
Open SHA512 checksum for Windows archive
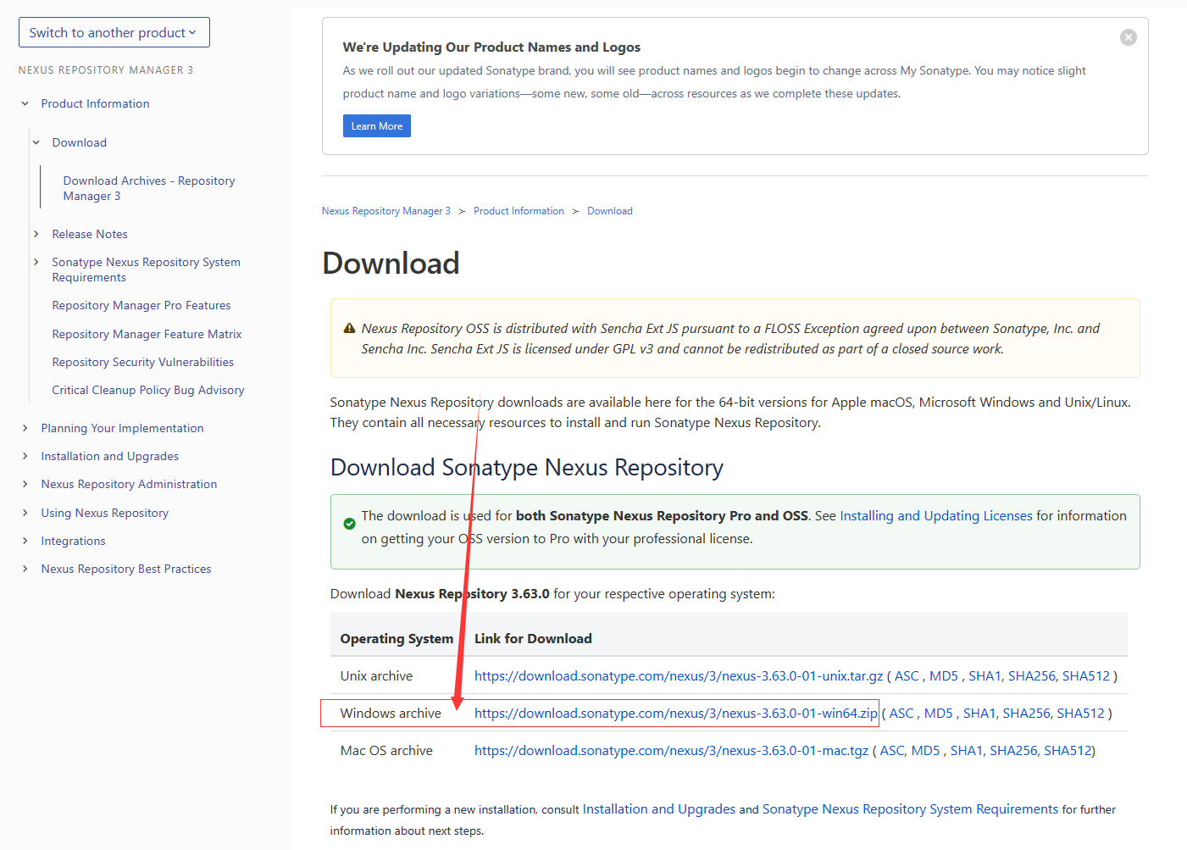coord(1081,713)
